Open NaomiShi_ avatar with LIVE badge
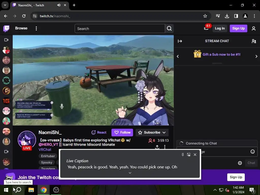 pyautogui.click(x=27, y=140)
